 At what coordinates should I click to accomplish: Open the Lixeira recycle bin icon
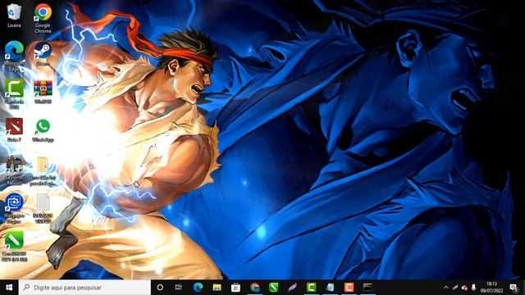click(14, 16)
